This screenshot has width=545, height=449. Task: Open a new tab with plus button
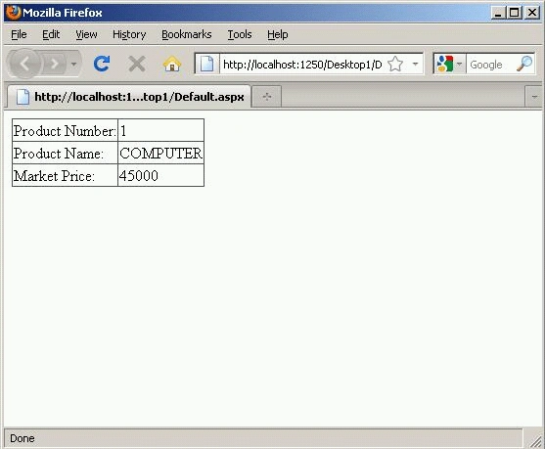coord(266,97)
